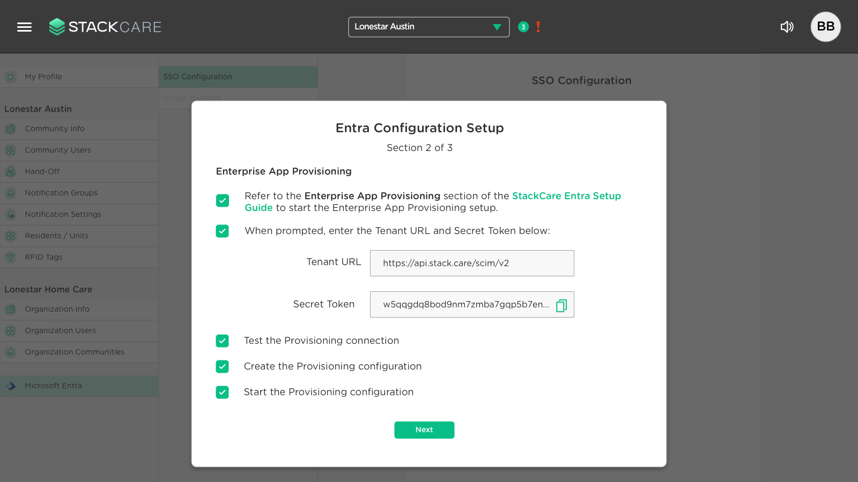Open Residents / Units page
Image resolution: width=858 pixels, height=482 pixels.
(79, 236)
